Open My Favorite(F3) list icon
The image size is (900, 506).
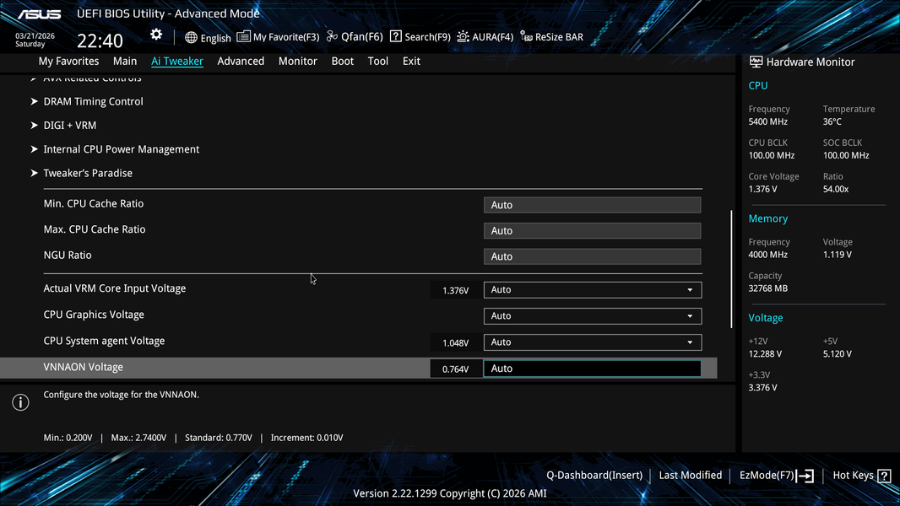(x=243, y=36)
